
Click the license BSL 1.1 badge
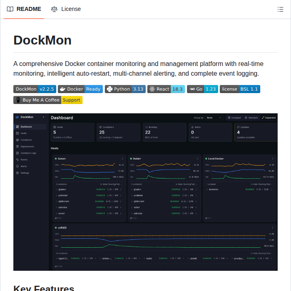(240, 89)
